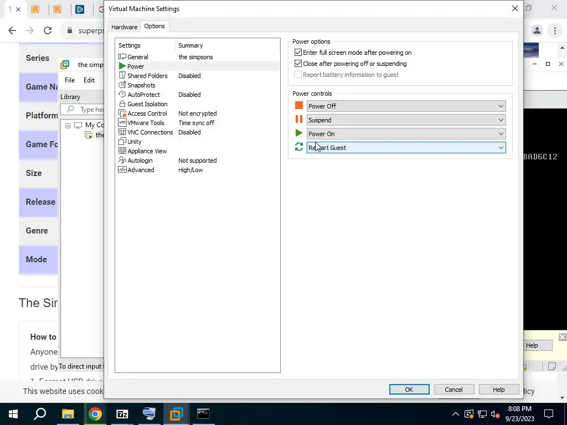Select the Unity icon
Viewport: 567px width, 425px height.
coord(122,141)
